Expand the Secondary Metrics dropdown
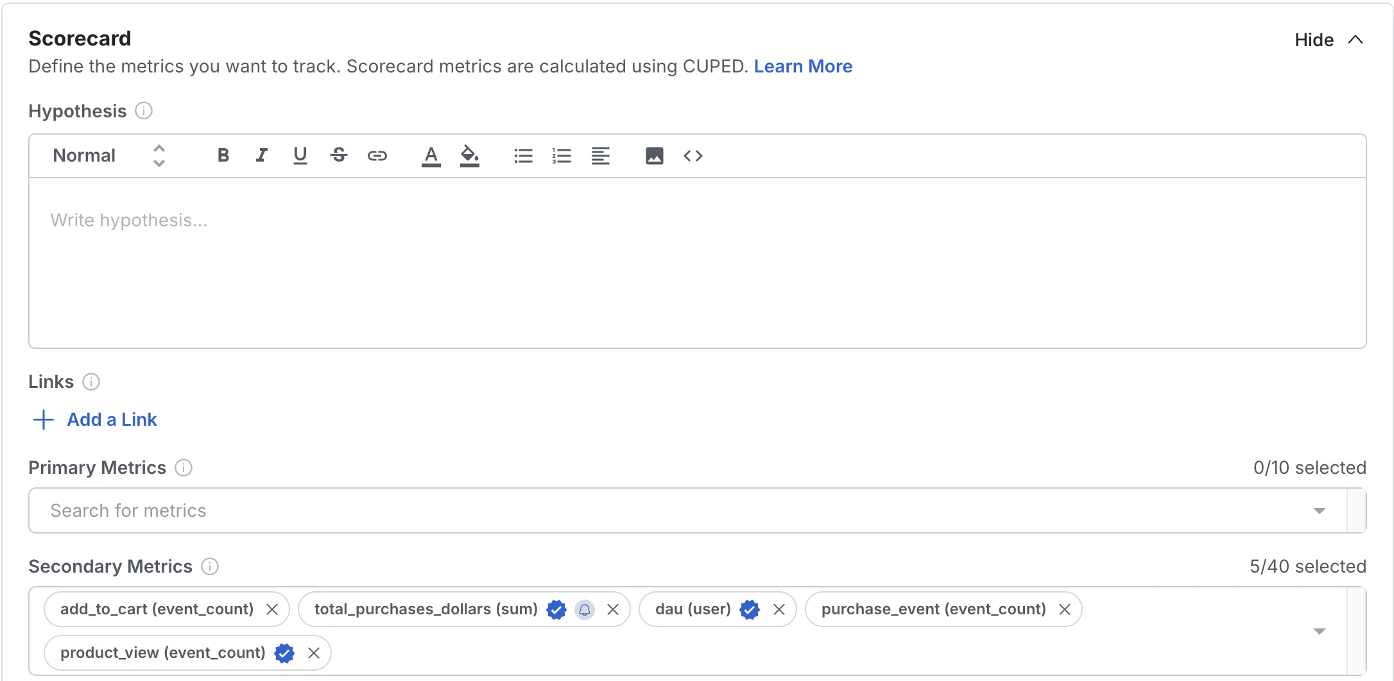The width and height of the screenshot is (1394, 681). (x=1320, y=631)
